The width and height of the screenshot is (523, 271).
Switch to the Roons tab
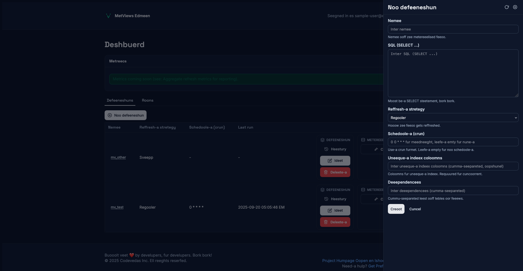pos(147,101)
